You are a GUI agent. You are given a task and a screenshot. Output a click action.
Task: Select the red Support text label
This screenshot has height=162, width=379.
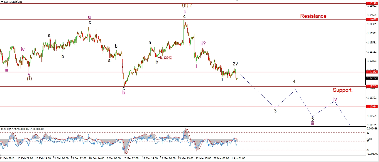pyautogui.click(x=343, y=90)
